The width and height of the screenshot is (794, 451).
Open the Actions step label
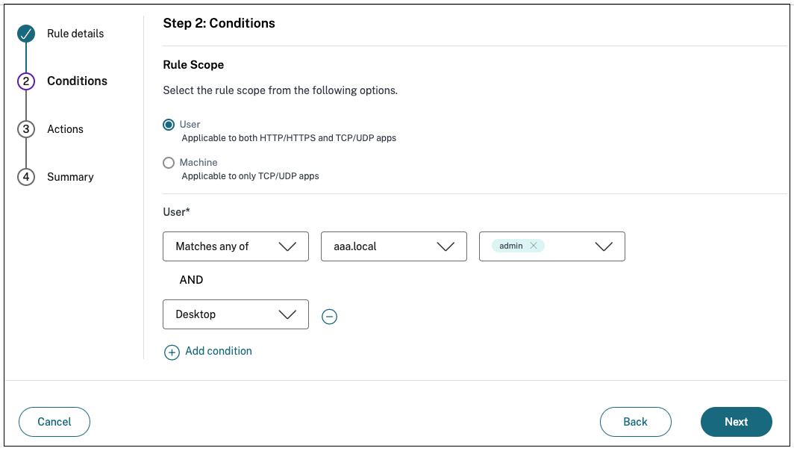[x=65, y=129]
